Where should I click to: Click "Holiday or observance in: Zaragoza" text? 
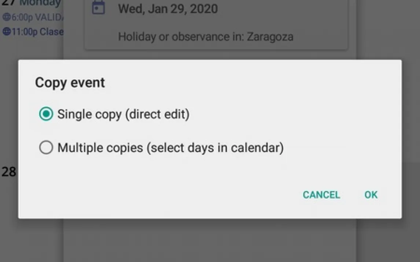click(x=205, y=37)
